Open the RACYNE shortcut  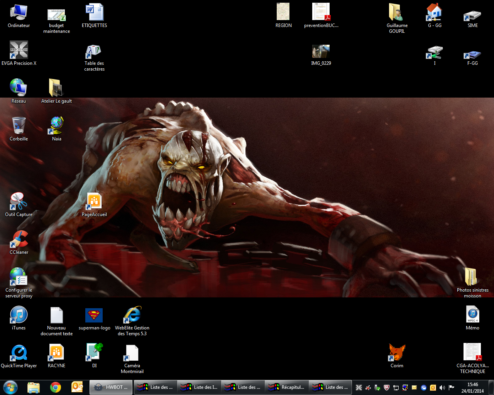tap(56, 356)
